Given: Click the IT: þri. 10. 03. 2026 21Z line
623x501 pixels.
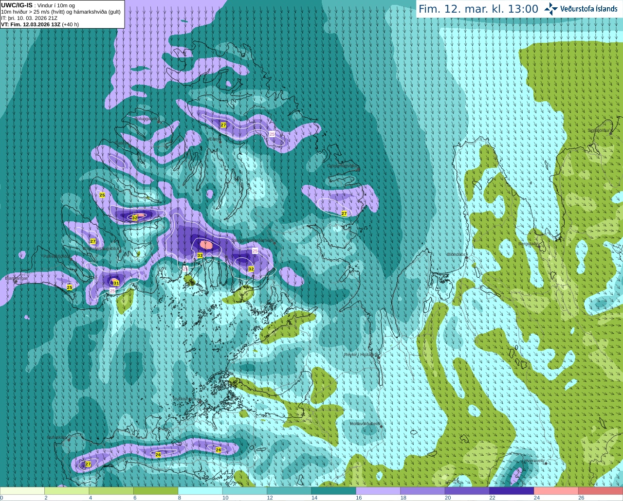Looking at the screenshot, I should 29,18.
